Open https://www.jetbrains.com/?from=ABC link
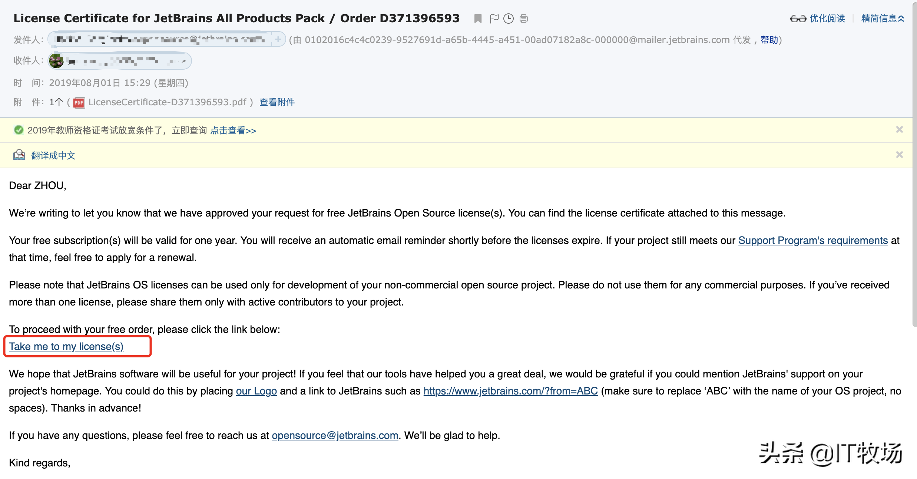 (x=510, y=391)
